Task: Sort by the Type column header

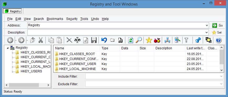Action: pyautogui.click(x=110, y=48)
